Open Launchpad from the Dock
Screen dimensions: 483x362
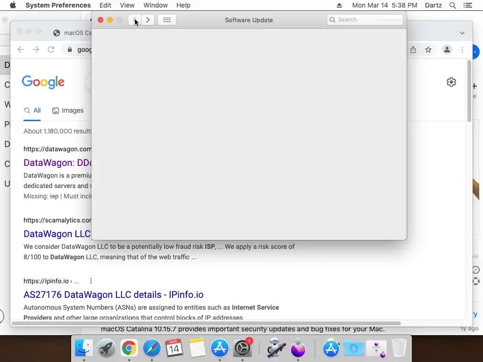(x=106, y=348)
